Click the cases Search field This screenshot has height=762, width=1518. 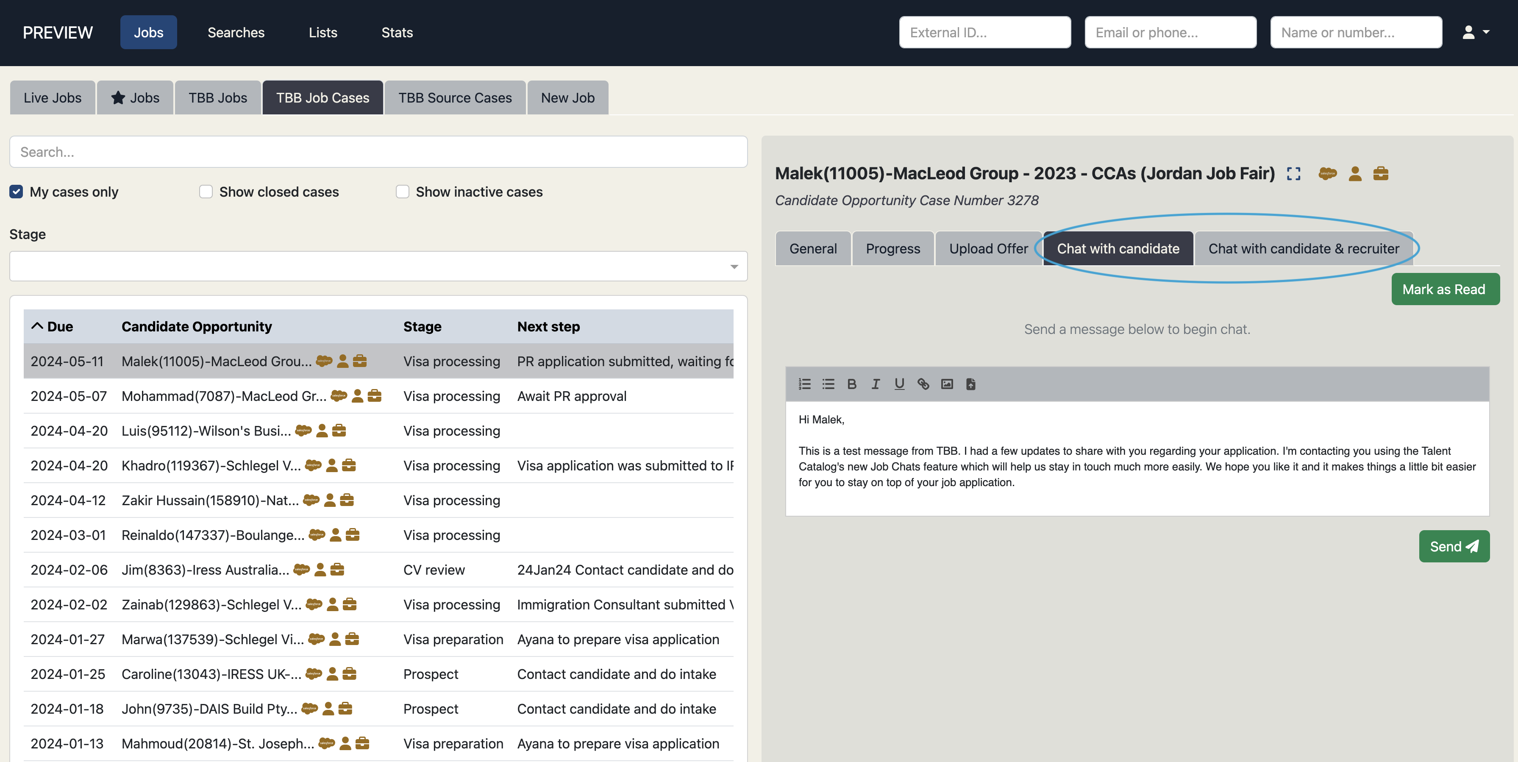point(378,152)
